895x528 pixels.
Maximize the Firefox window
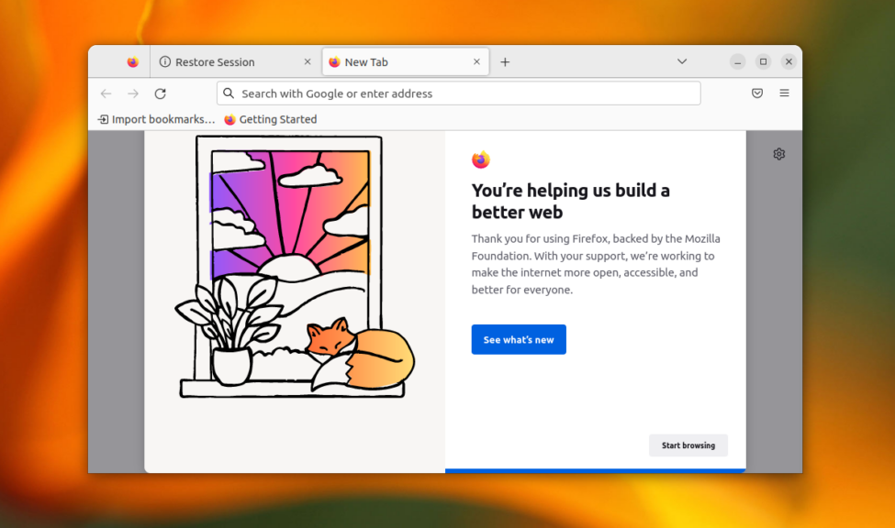coord(763,61)
